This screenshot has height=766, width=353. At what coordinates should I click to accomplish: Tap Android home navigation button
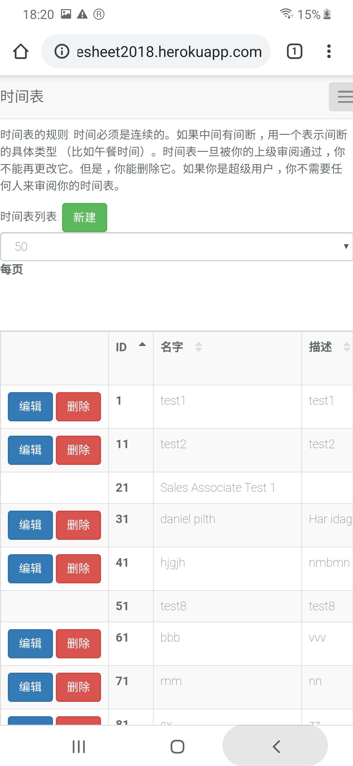(177, 747)
